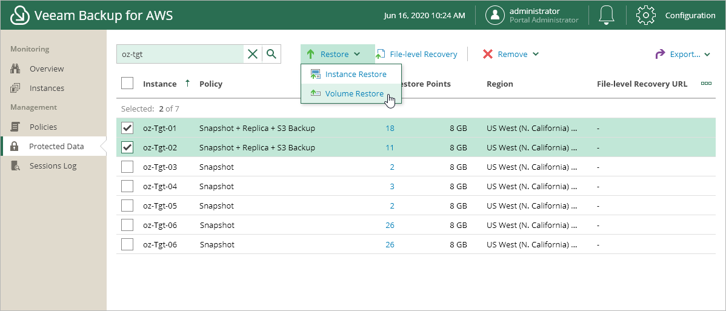This screenshot has height=311, width=726.
Task: Click the red Remove X icon
Action: point(488,54)
